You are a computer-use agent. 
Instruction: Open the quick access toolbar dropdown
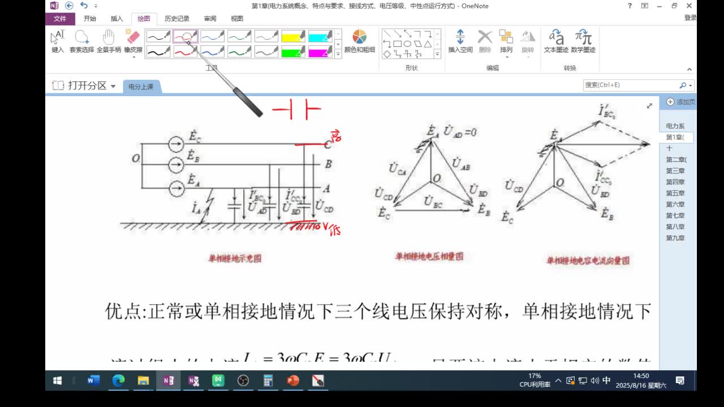pyautogui.click(x=96, y=6)
